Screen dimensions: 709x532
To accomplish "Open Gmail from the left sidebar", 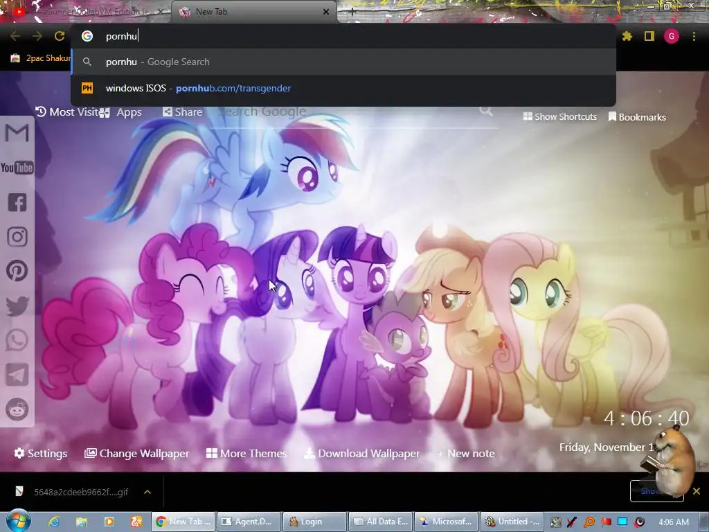I will click(x=17, y=134).
